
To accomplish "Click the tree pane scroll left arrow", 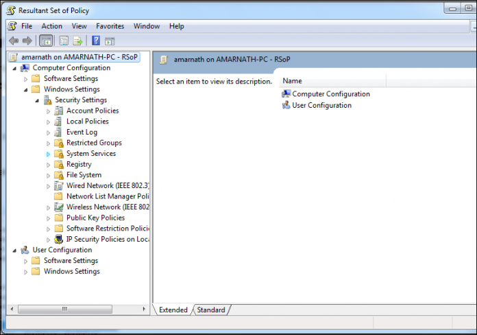I will tap(12, 309).
